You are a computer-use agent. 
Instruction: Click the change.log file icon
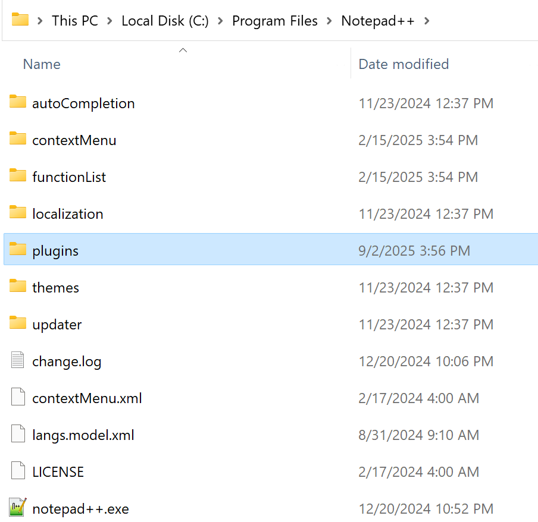pyautogui.click(x=17, y=360)
